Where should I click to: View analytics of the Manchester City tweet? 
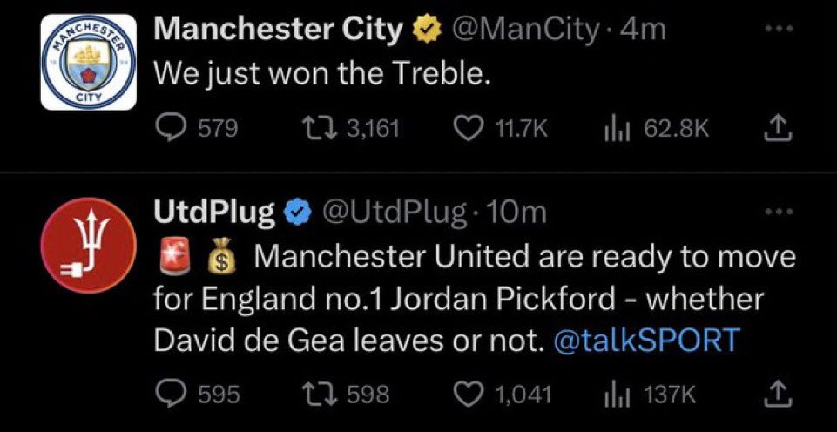tap(657, 130)
